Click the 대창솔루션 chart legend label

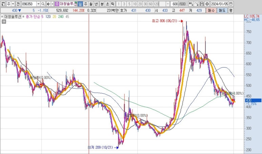(x=13, y=17)
